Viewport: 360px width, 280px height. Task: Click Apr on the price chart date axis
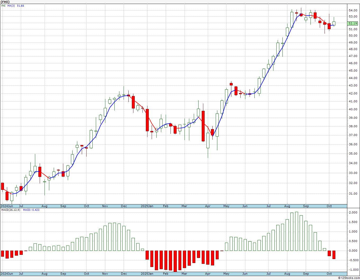coord(208,206)
